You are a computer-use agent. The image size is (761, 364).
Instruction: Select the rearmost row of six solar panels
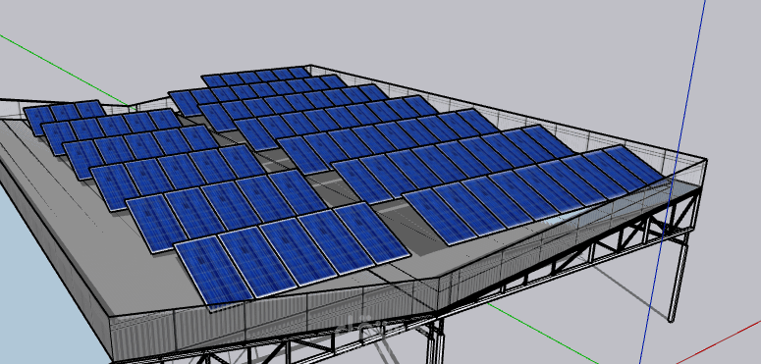pos(255,77)
